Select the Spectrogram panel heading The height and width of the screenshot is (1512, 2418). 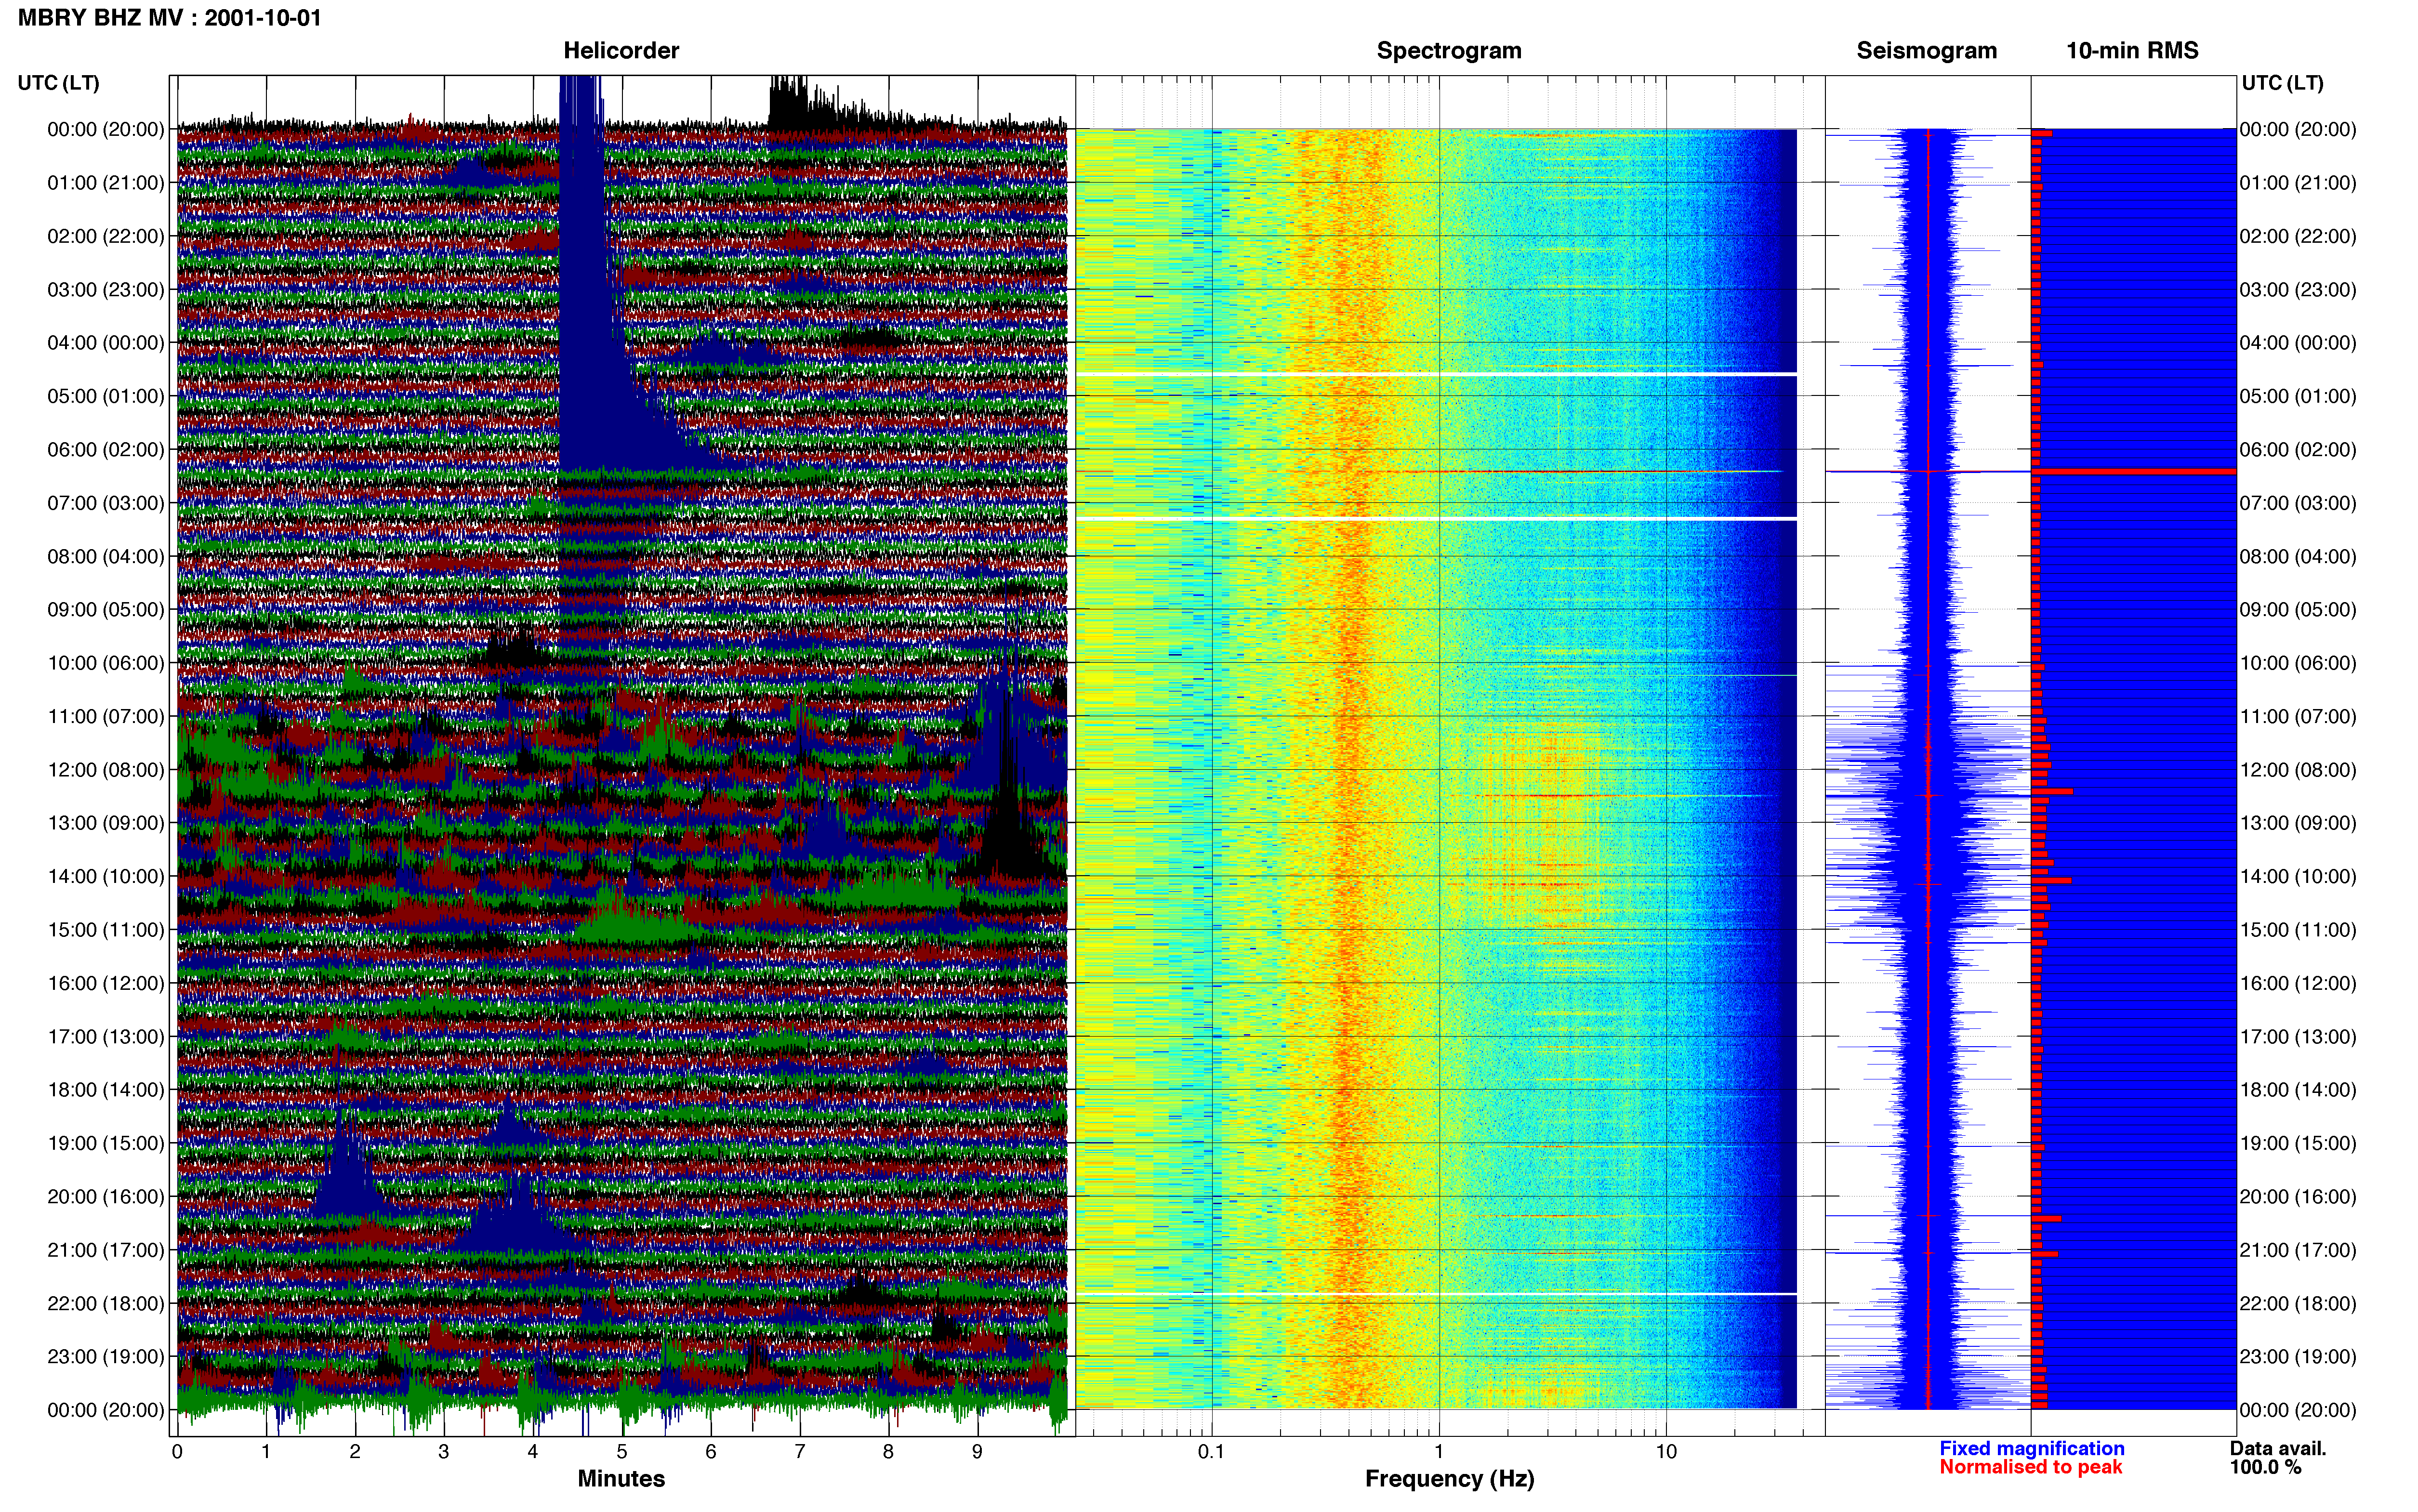1449,50
